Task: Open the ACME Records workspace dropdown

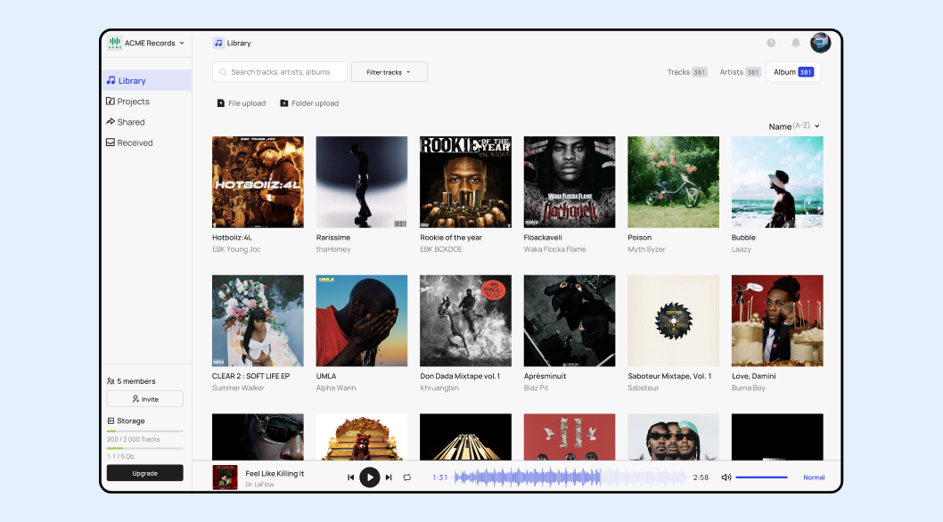Action: [x=146, y=44]
